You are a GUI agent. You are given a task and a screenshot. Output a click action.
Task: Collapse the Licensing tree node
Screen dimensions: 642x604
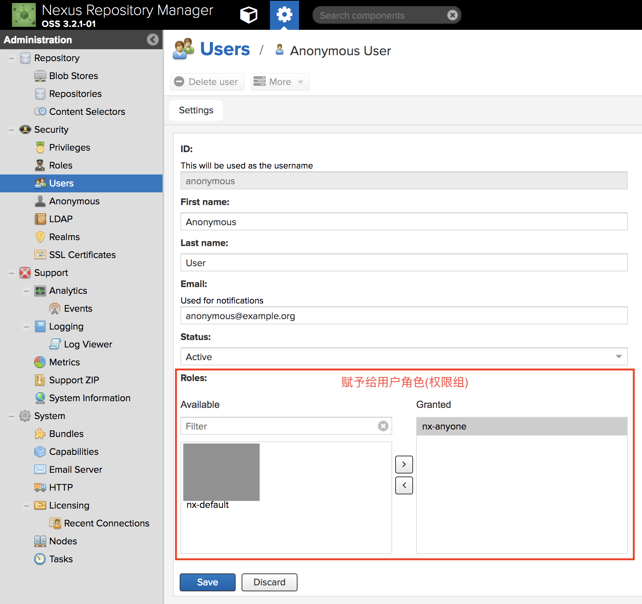pyautogui.click(x=26, y=506)
